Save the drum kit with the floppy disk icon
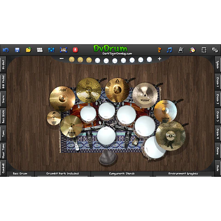Image resolution: width=221 pixels, height=221 pixels. (x=17, y=50)
